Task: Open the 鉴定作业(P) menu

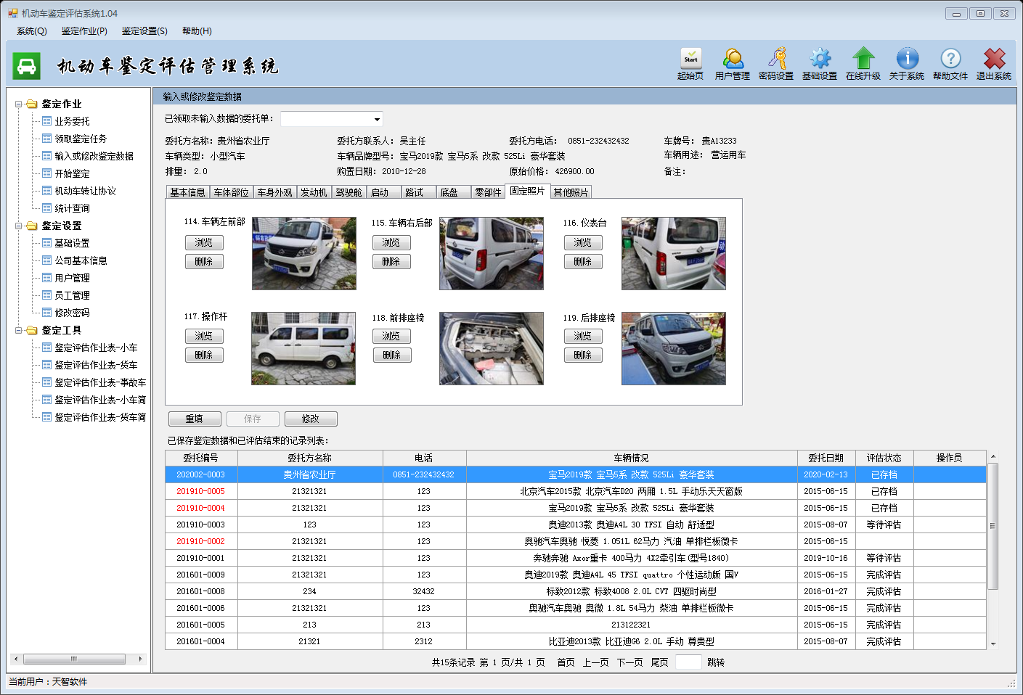Action: pyautogui.click(x=84, y=31)
